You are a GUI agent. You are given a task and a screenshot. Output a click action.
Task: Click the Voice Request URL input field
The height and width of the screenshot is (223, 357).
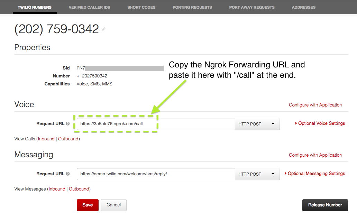pyautogui.click(x=156, y=124)
